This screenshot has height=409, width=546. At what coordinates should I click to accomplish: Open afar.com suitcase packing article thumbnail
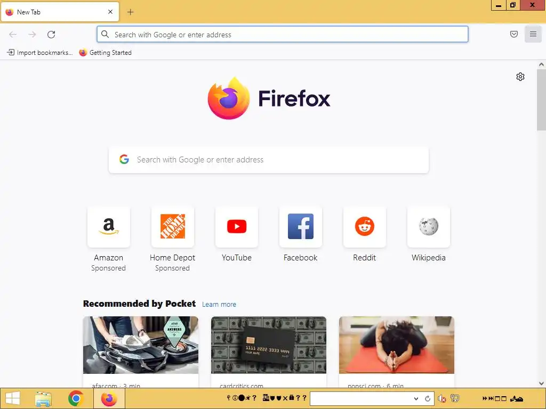[141, 345]
